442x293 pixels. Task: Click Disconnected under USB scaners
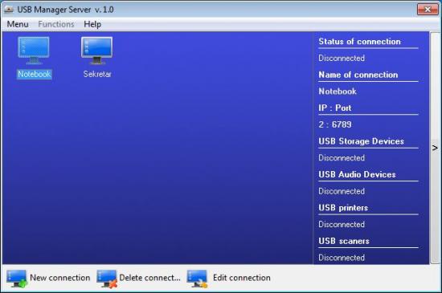coord(342,257)
